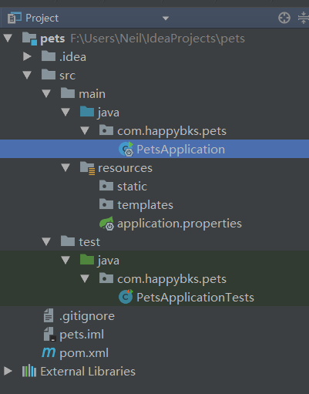
Task: Open the Project view dropdown arrow
Action: 166,19
